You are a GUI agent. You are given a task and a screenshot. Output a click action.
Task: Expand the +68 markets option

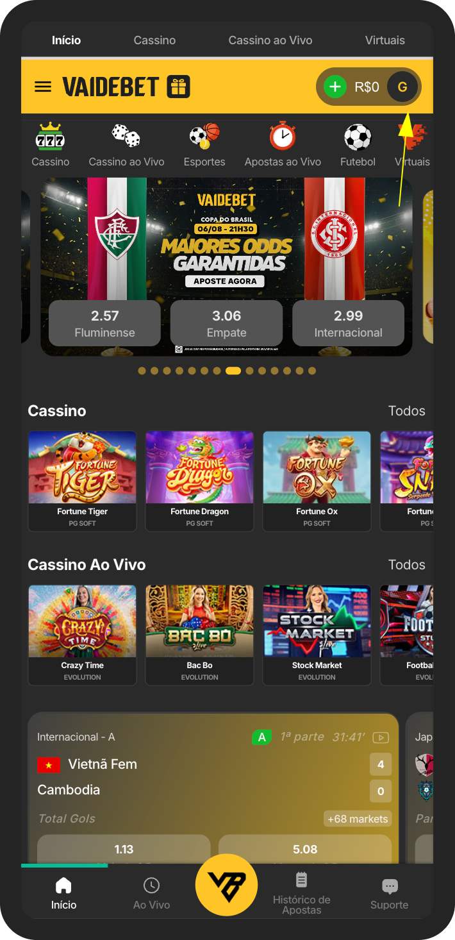pyautogui.click(x=358, y=819)
